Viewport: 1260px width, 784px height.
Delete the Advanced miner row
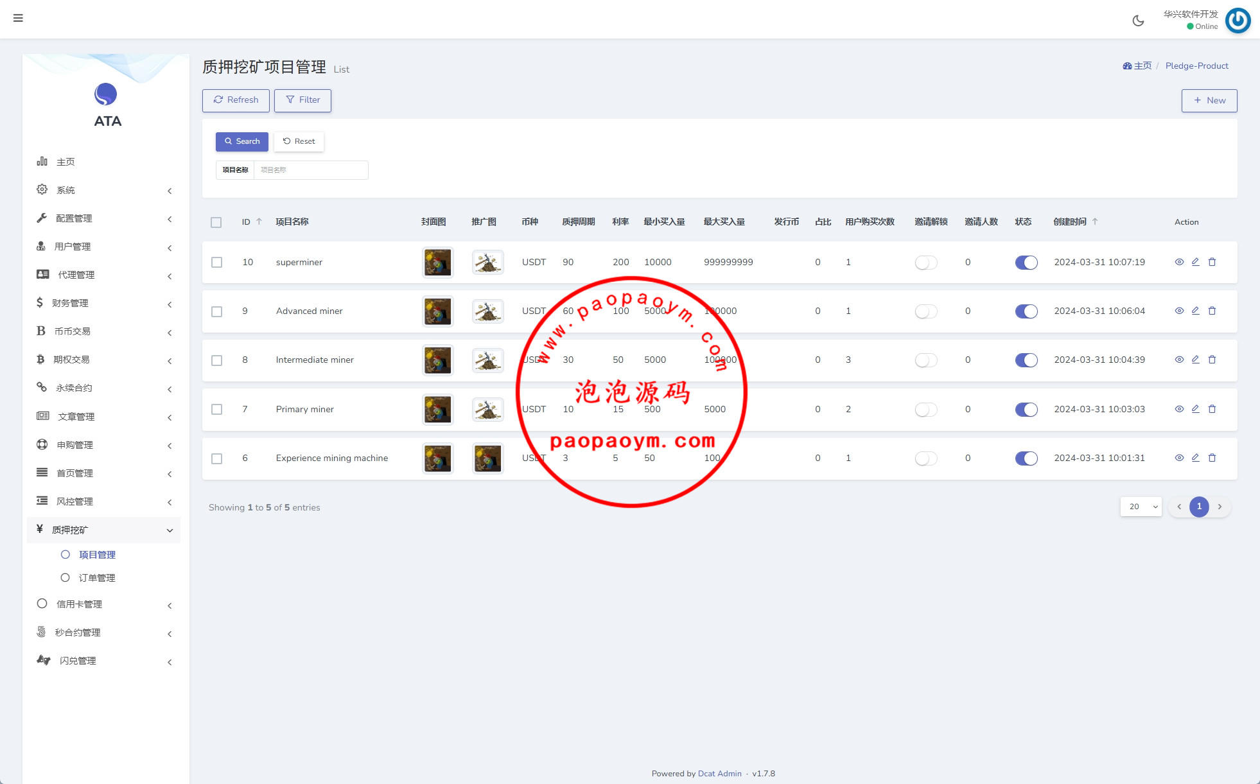[x=1212, y=311]
